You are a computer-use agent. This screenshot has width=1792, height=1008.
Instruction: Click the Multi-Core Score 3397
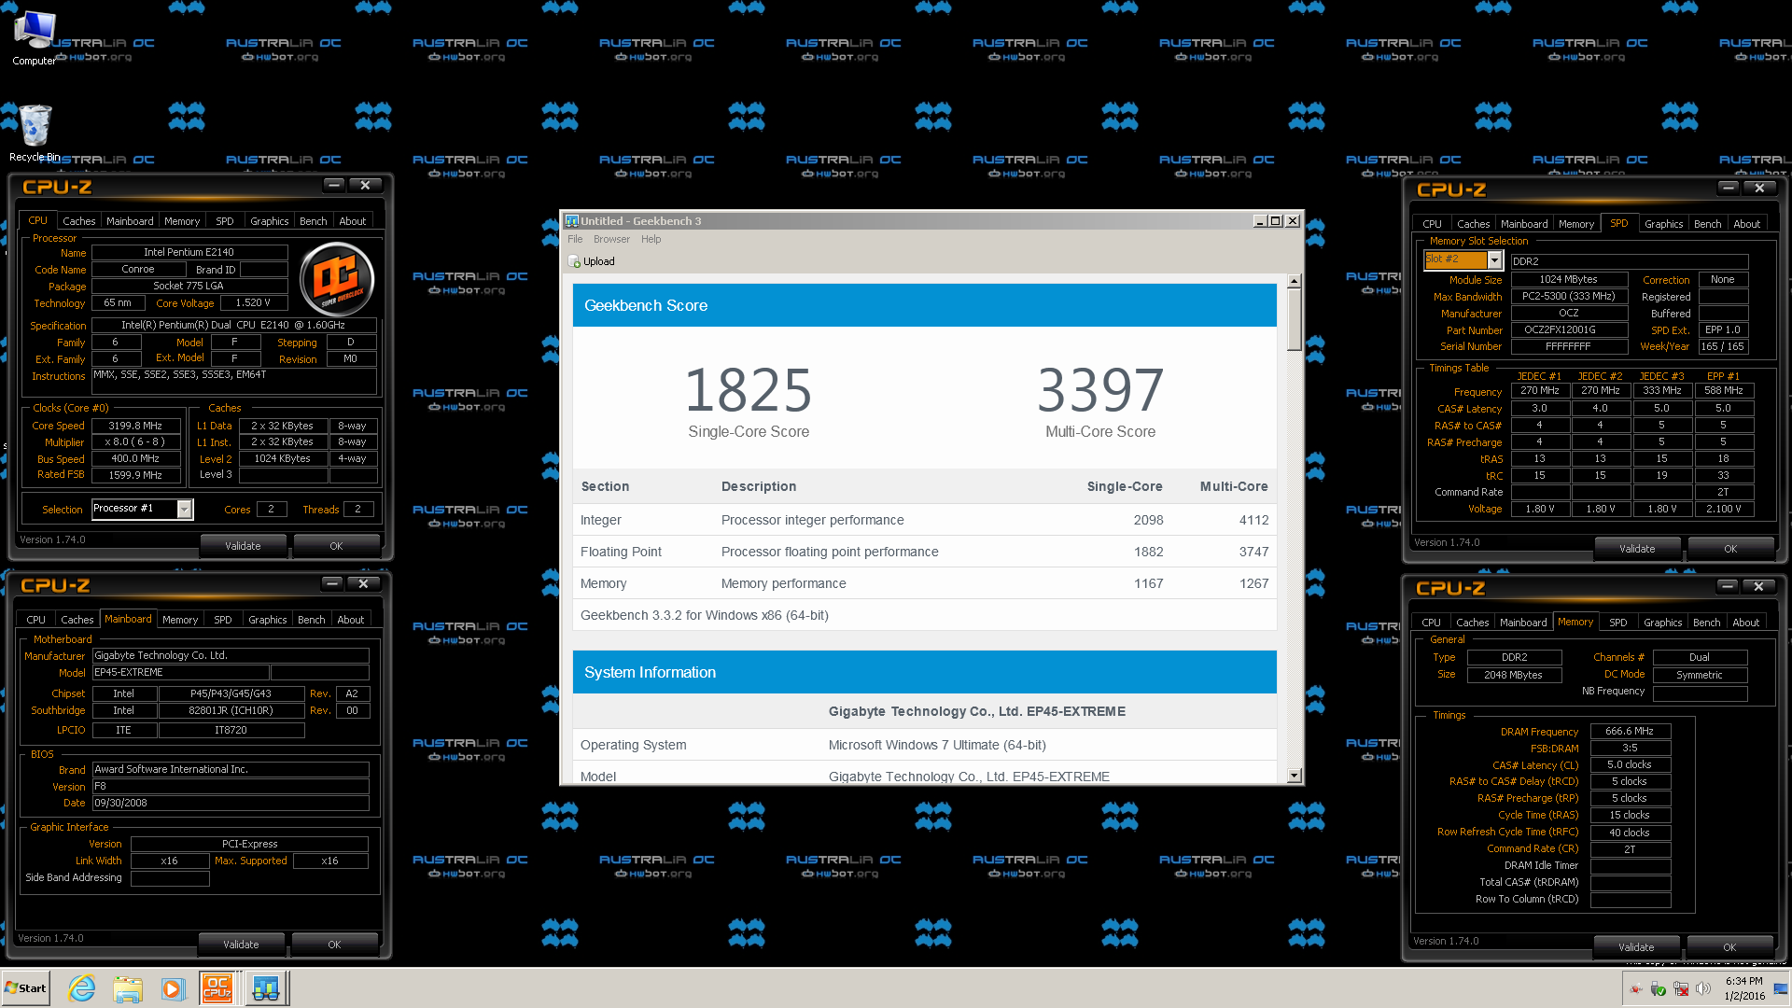coord(1100,389)
